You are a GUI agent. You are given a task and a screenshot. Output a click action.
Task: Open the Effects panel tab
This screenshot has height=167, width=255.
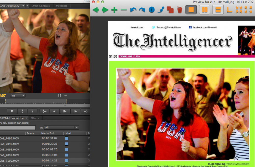(x=35, y=118)
